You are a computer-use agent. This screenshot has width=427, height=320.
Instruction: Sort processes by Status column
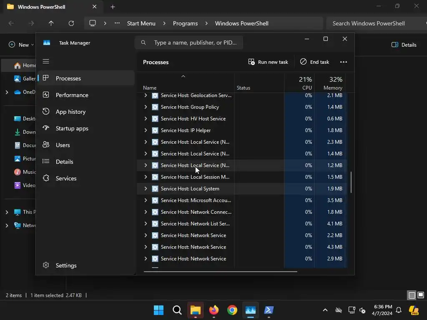click(x=259, y=82)
